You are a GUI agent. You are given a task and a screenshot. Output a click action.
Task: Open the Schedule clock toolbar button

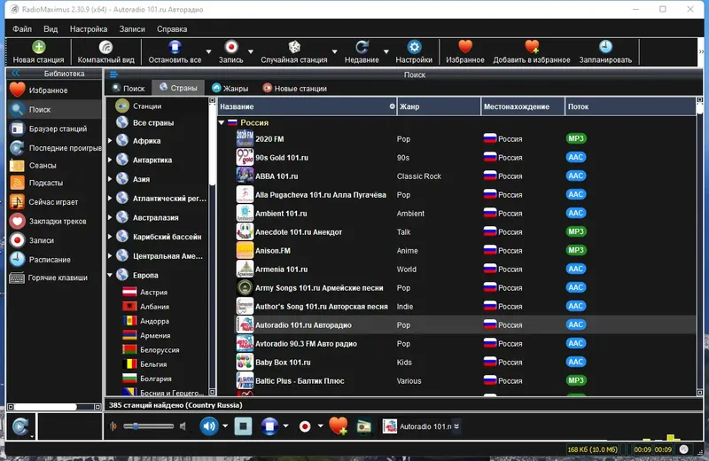click(605, 52)
